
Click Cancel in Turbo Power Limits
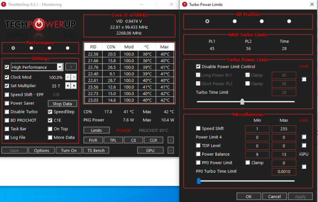(274, 196)
